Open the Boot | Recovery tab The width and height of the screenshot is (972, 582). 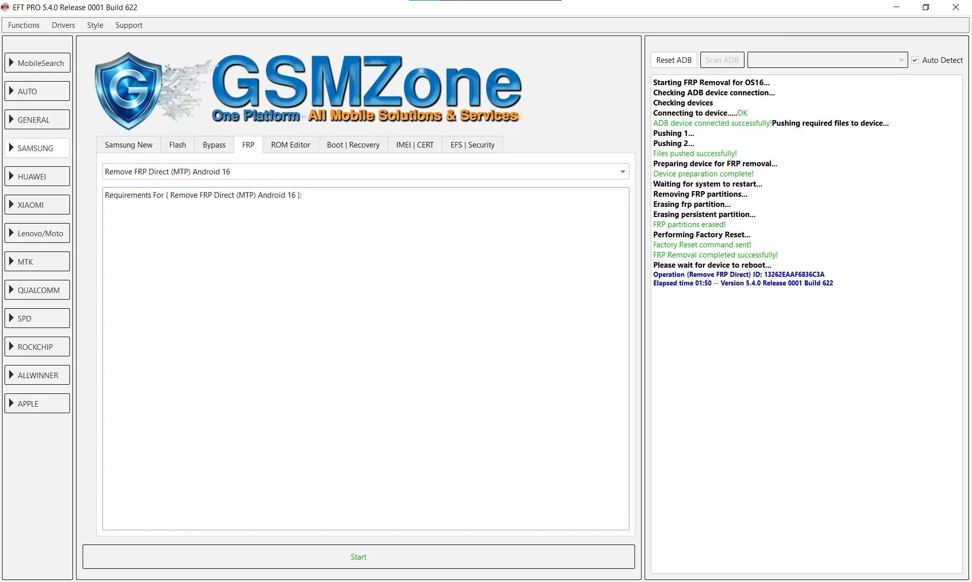(353, 145)
